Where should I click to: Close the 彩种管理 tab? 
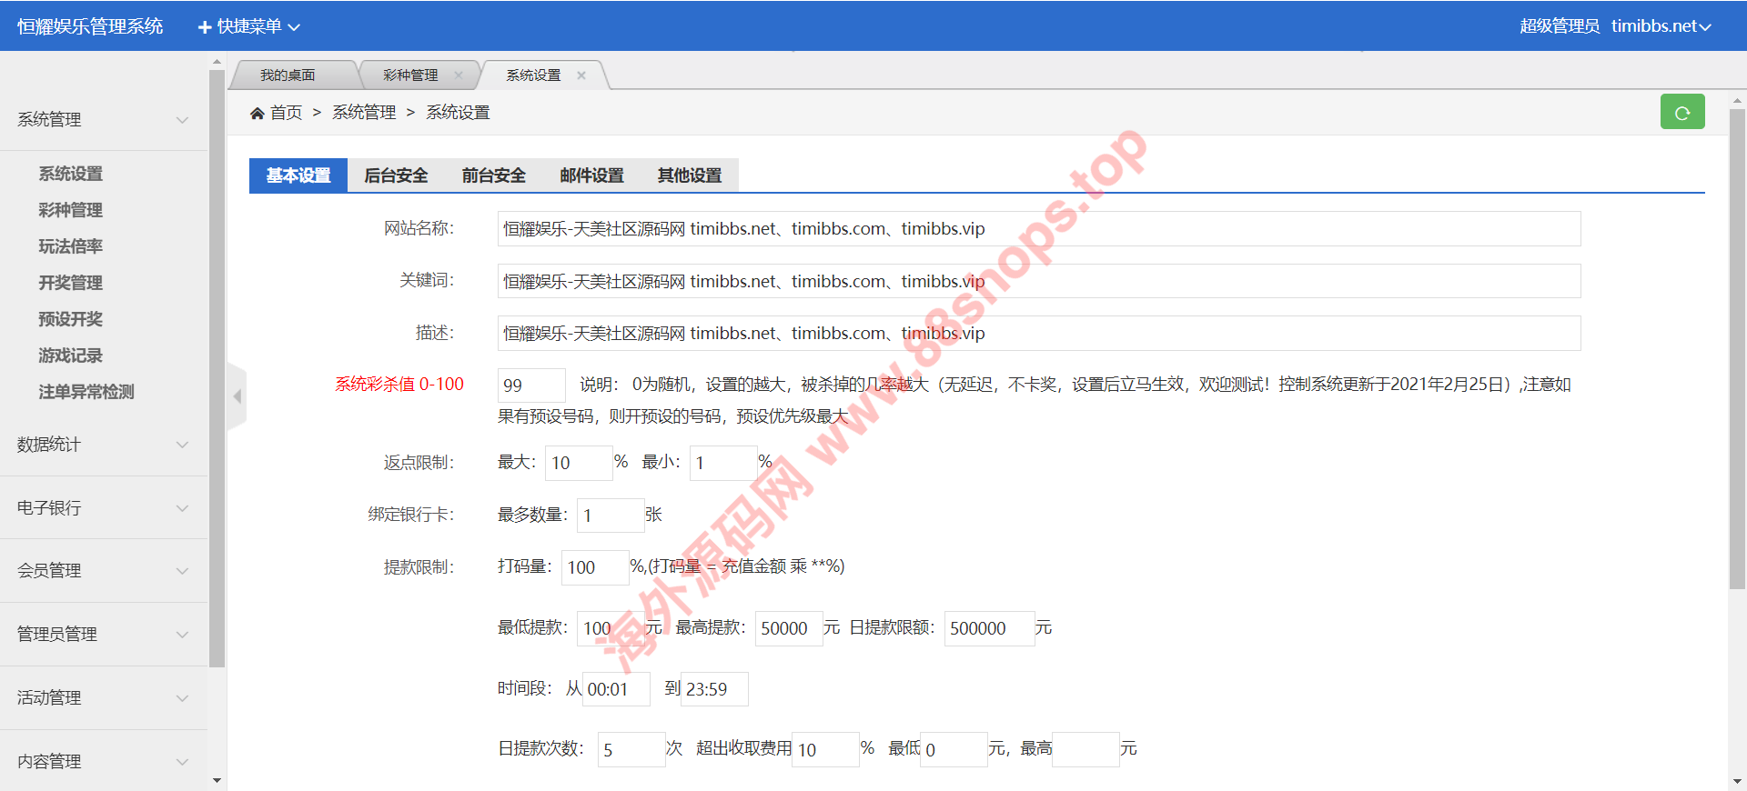point(459,75)
